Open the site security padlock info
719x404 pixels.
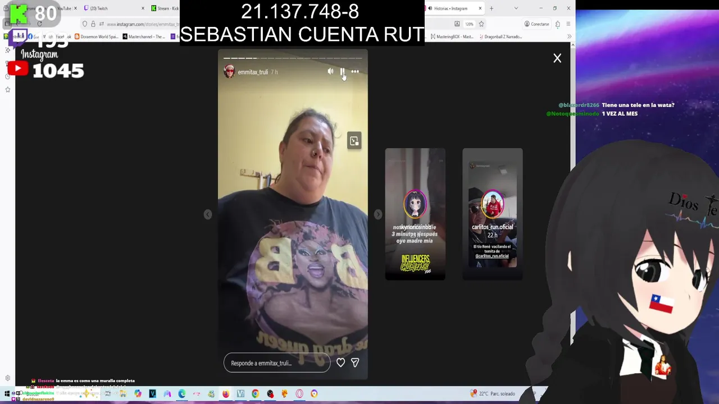93,24
